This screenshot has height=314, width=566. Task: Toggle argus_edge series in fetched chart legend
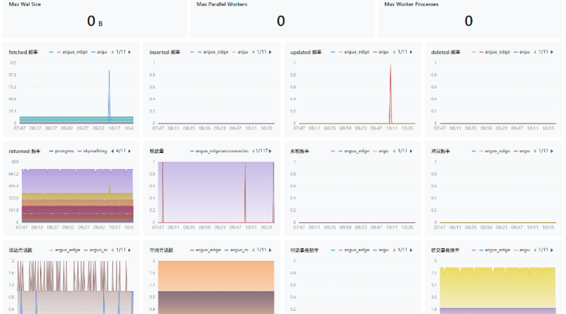click(x=72, y=52)
